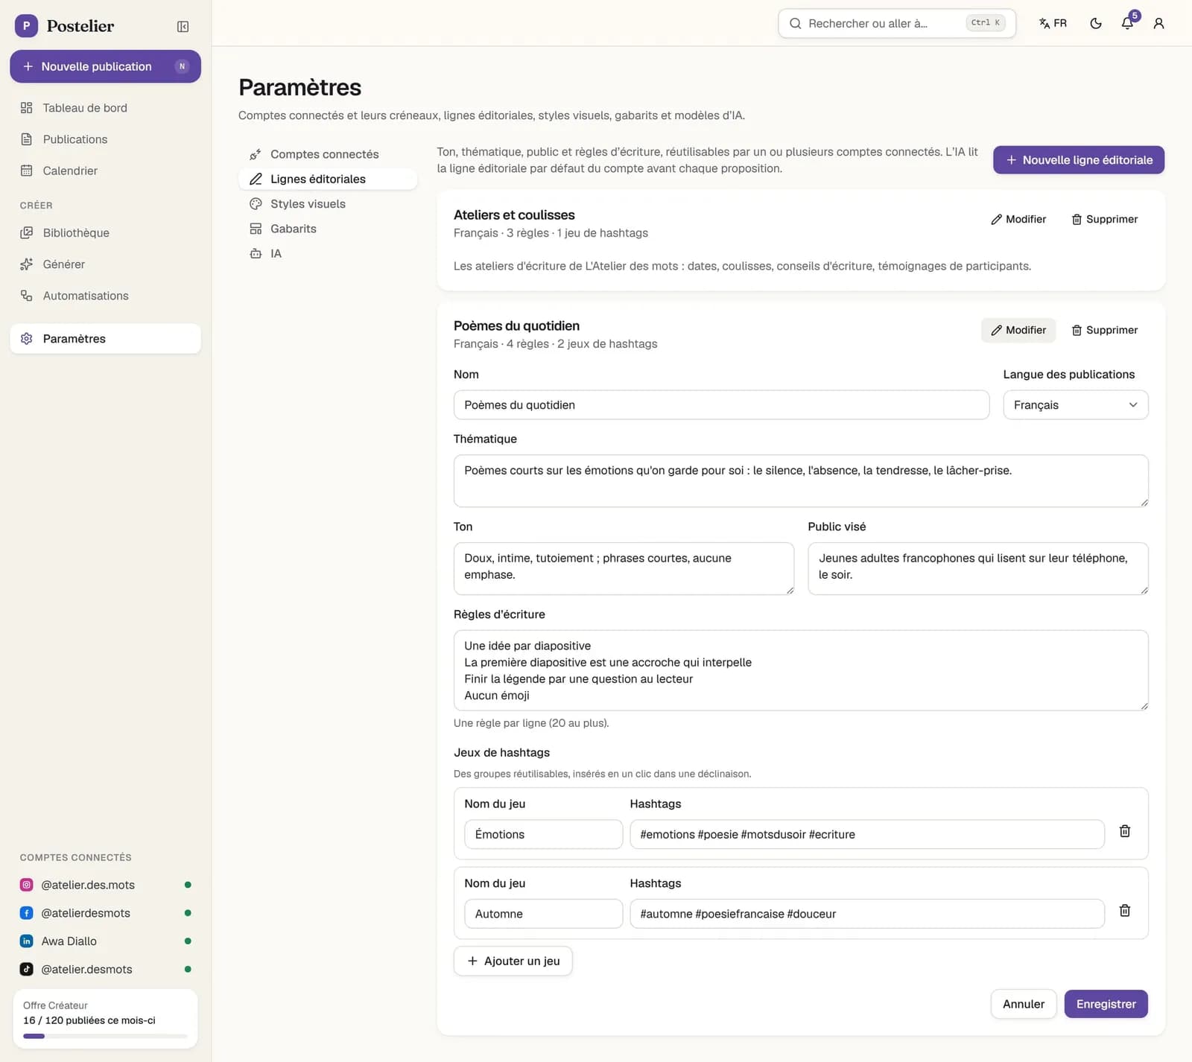This screenshot has height=1062, width=1192.
Task: Go to Tableau de bord
Action: (x=105, y=108)
